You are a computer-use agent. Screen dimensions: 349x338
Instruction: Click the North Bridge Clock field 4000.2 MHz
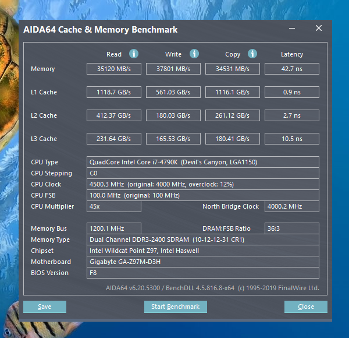coord(292,206)
